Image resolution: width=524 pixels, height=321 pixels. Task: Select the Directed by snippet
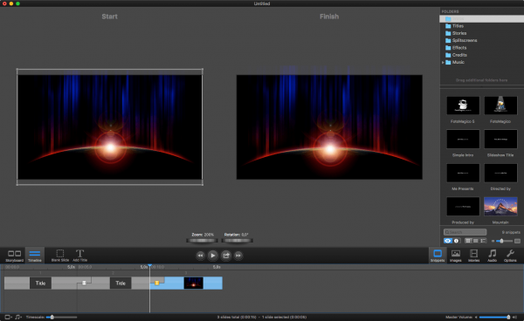[500, 173]
